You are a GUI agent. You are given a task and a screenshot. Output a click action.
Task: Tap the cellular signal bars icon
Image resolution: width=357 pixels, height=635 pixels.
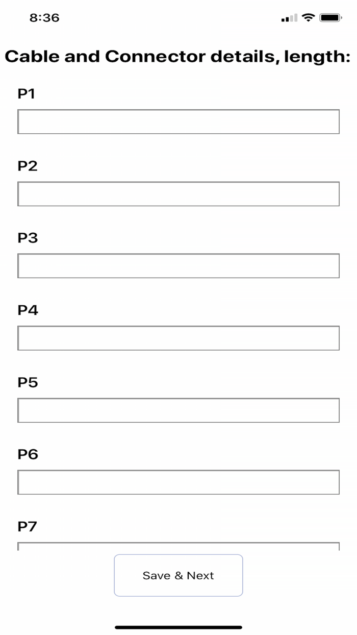(x=289, y=18)
